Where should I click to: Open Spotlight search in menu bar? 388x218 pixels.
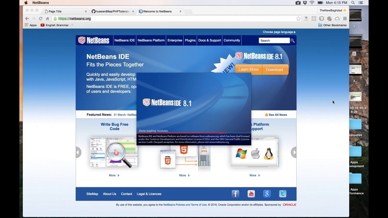coord(353,3)
